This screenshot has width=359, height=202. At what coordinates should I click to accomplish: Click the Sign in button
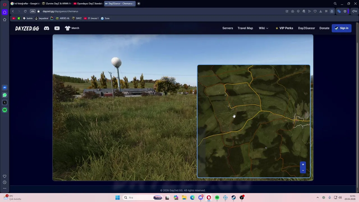[x=342, y=28]
